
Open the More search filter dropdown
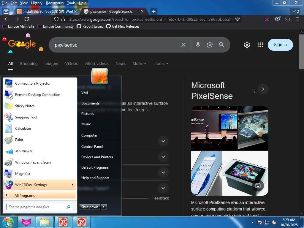[x=140, y=64]
